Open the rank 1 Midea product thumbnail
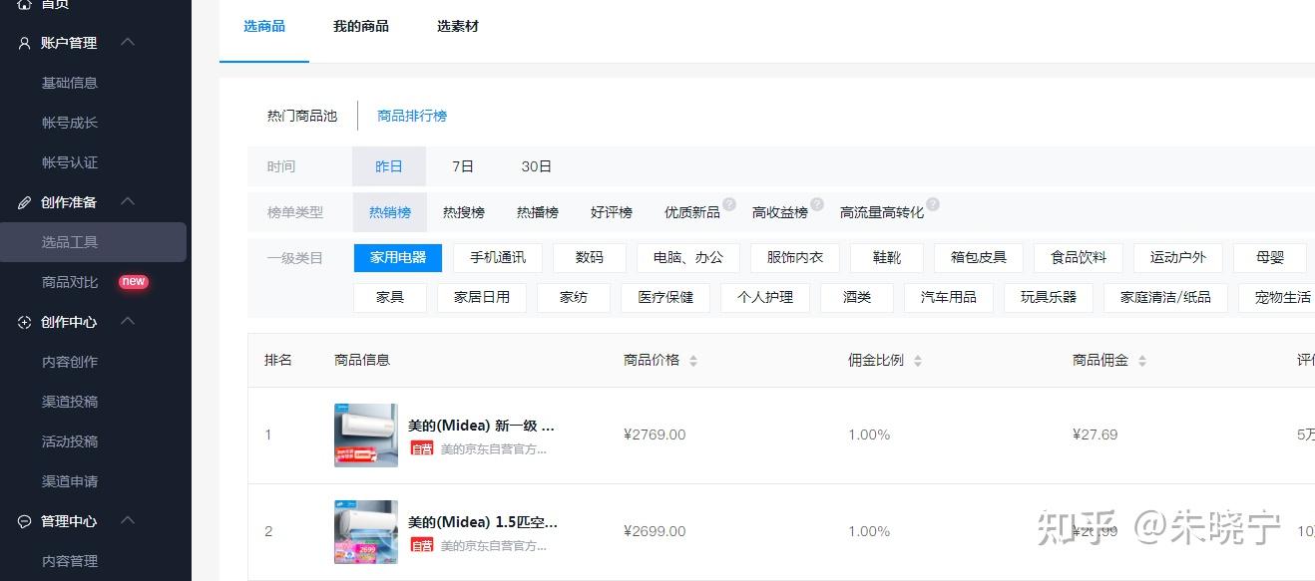 tap(366, 436)
